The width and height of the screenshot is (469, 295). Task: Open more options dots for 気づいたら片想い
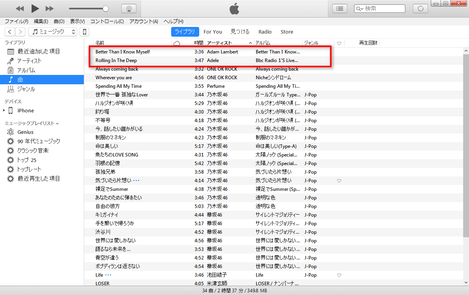[136, 181]
